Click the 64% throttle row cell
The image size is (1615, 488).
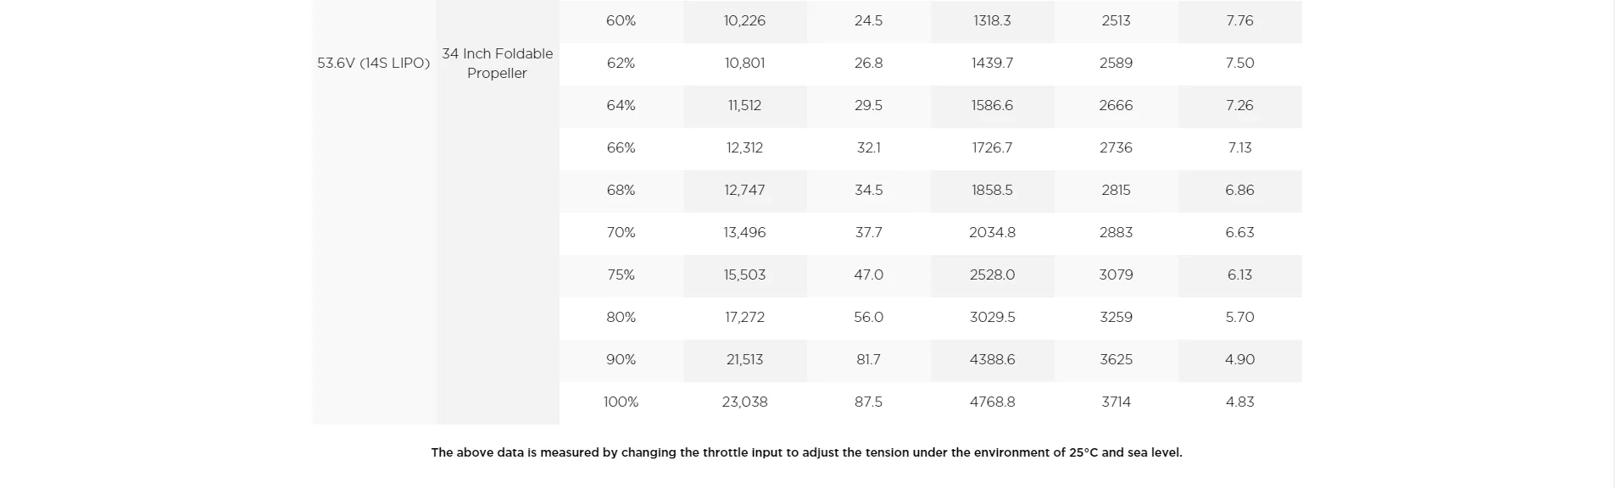coord(621,106)
